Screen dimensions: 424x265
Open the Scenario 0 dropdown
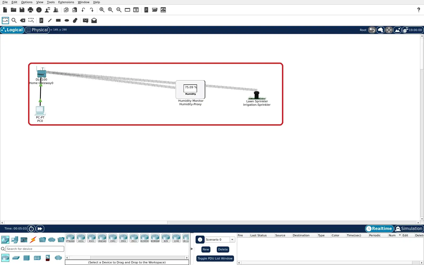pos(232,240)
